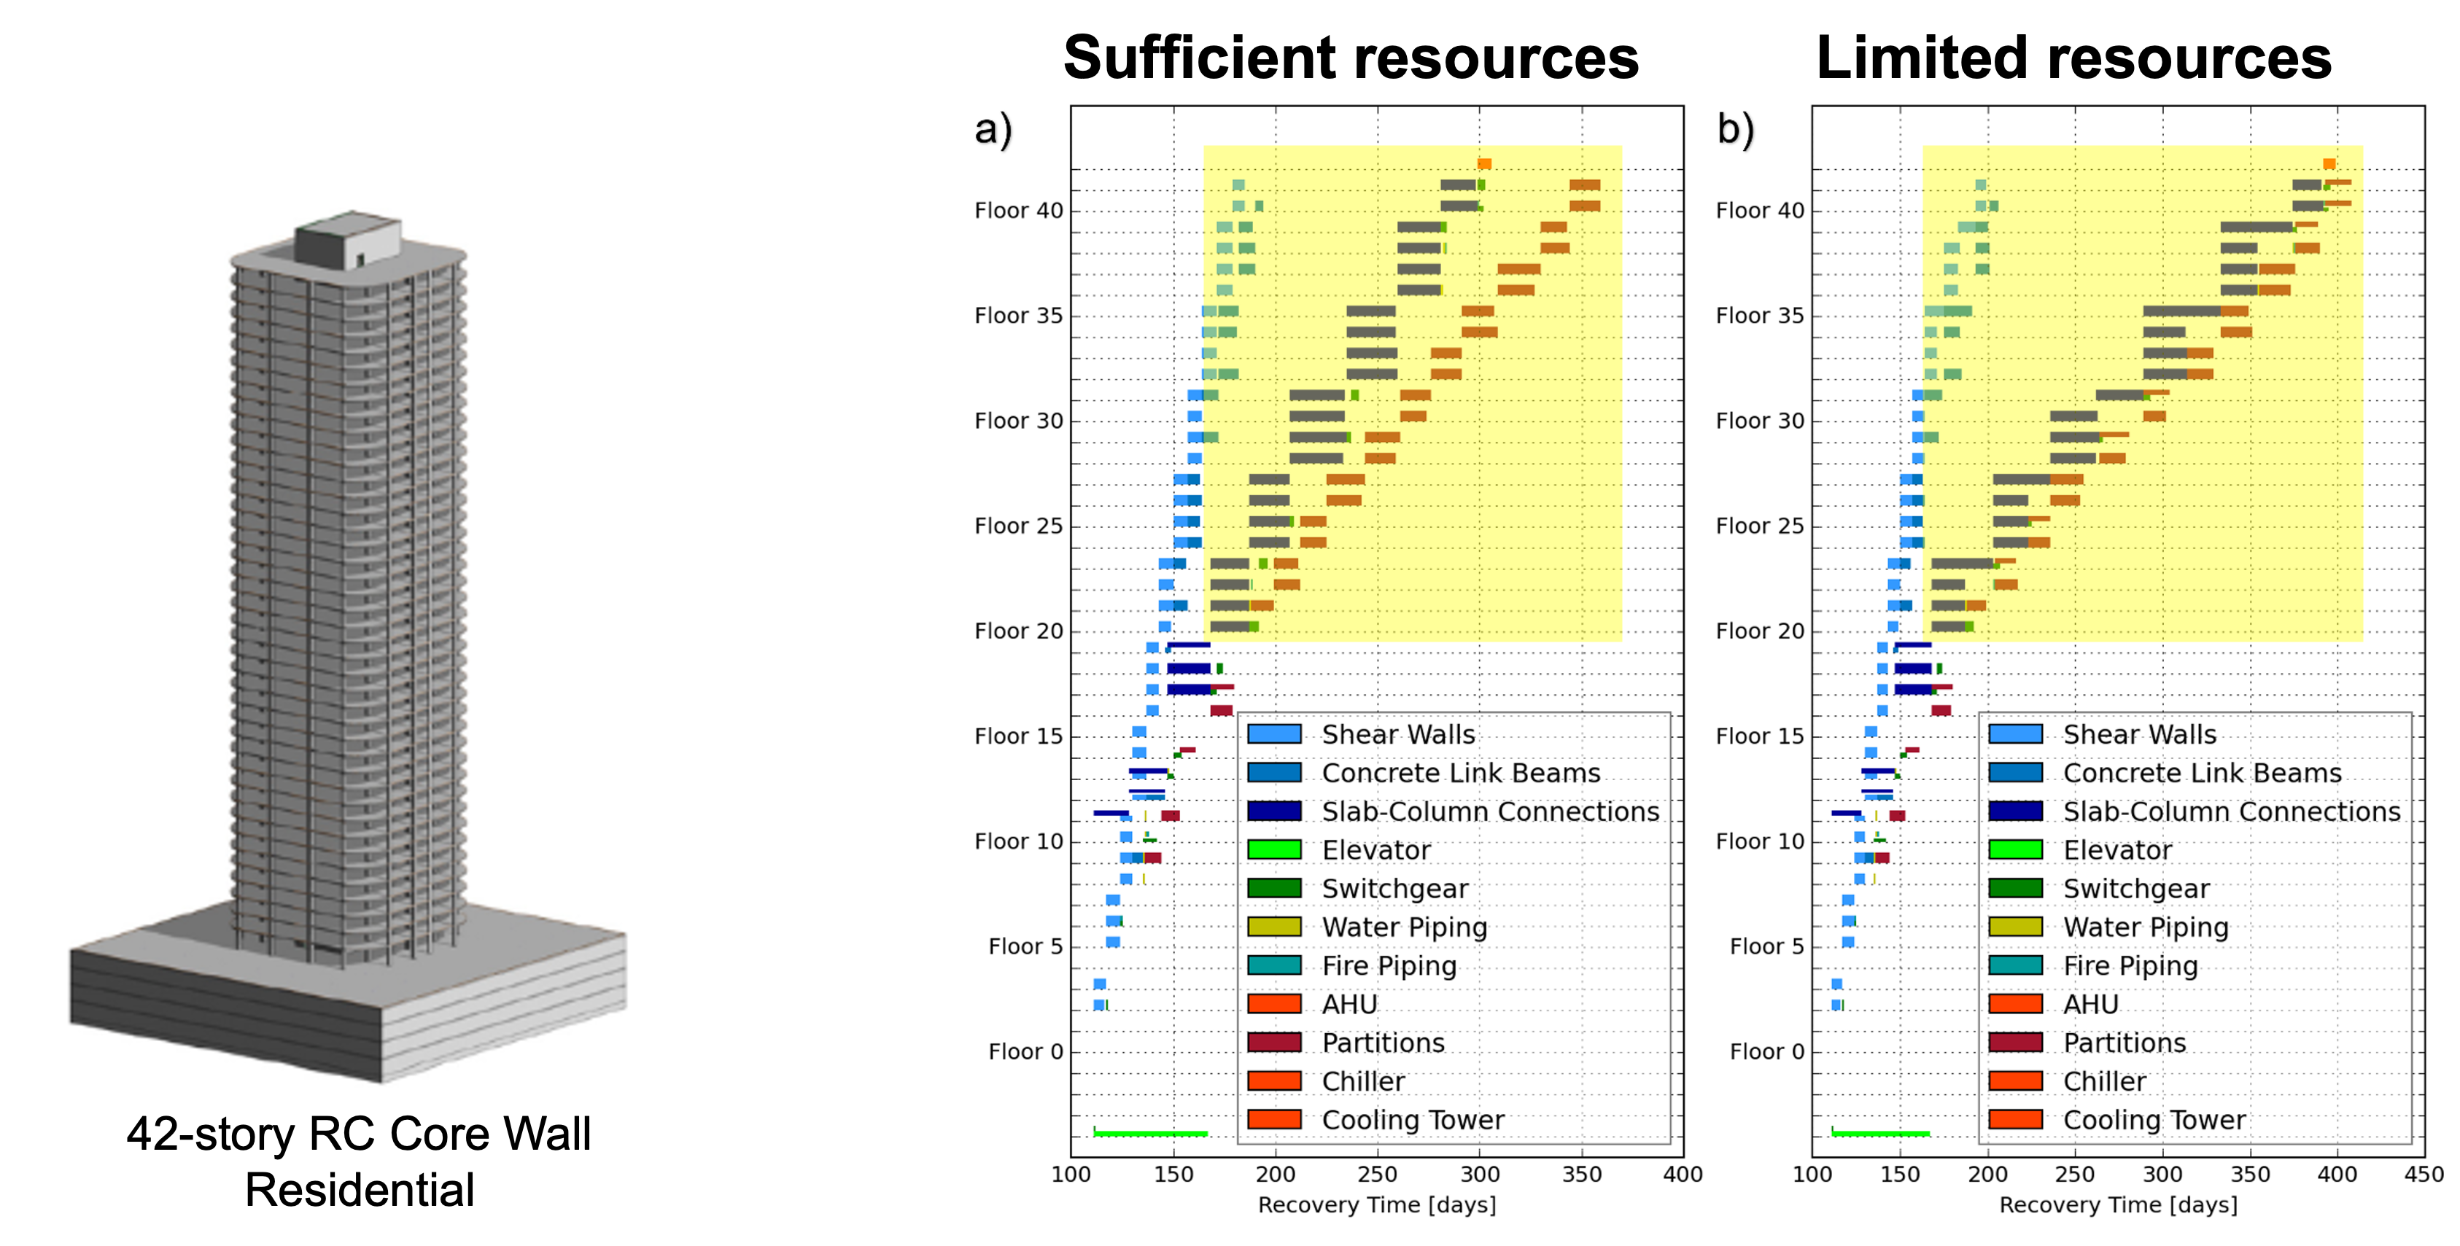The width and height of the screenshot is (2460, 1246).
Task: Click the '42-story RC Core Wall Residential' caption
Action: point(359,1161)
